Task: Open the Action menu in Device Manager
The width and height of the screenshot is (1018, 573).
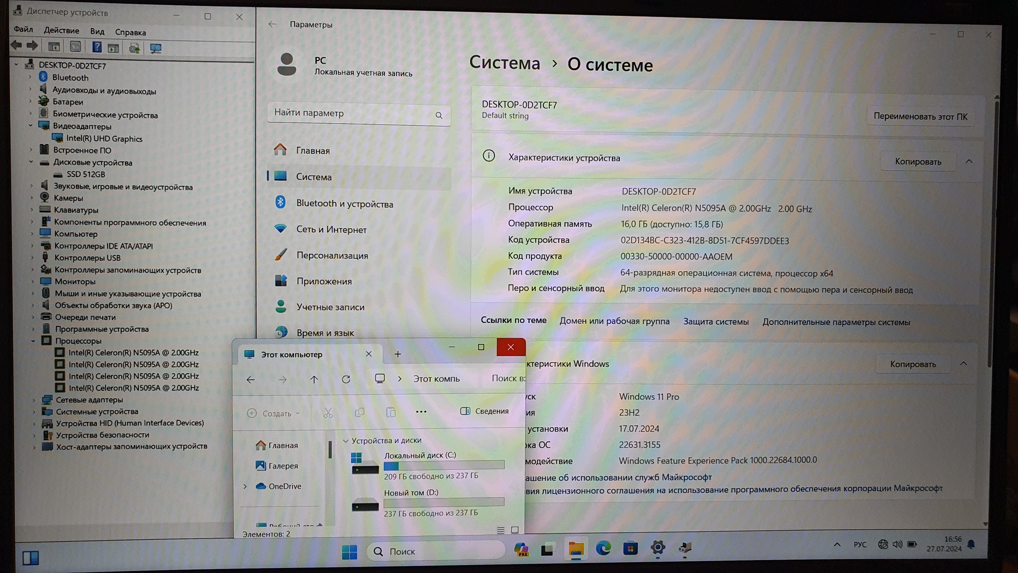Action: (61, 31)
